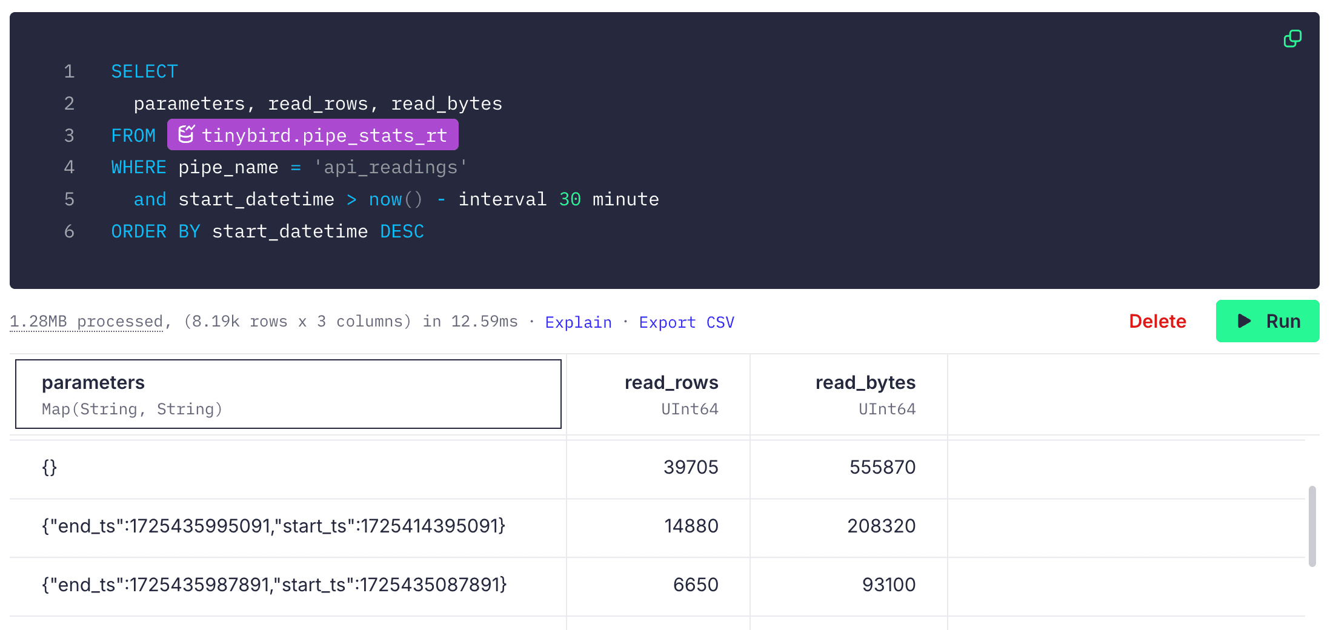This screenshot has height=630, width=1333.
Task: Open the tinybird.pipe_stats_rt data source chip
Action: (324, 135)
